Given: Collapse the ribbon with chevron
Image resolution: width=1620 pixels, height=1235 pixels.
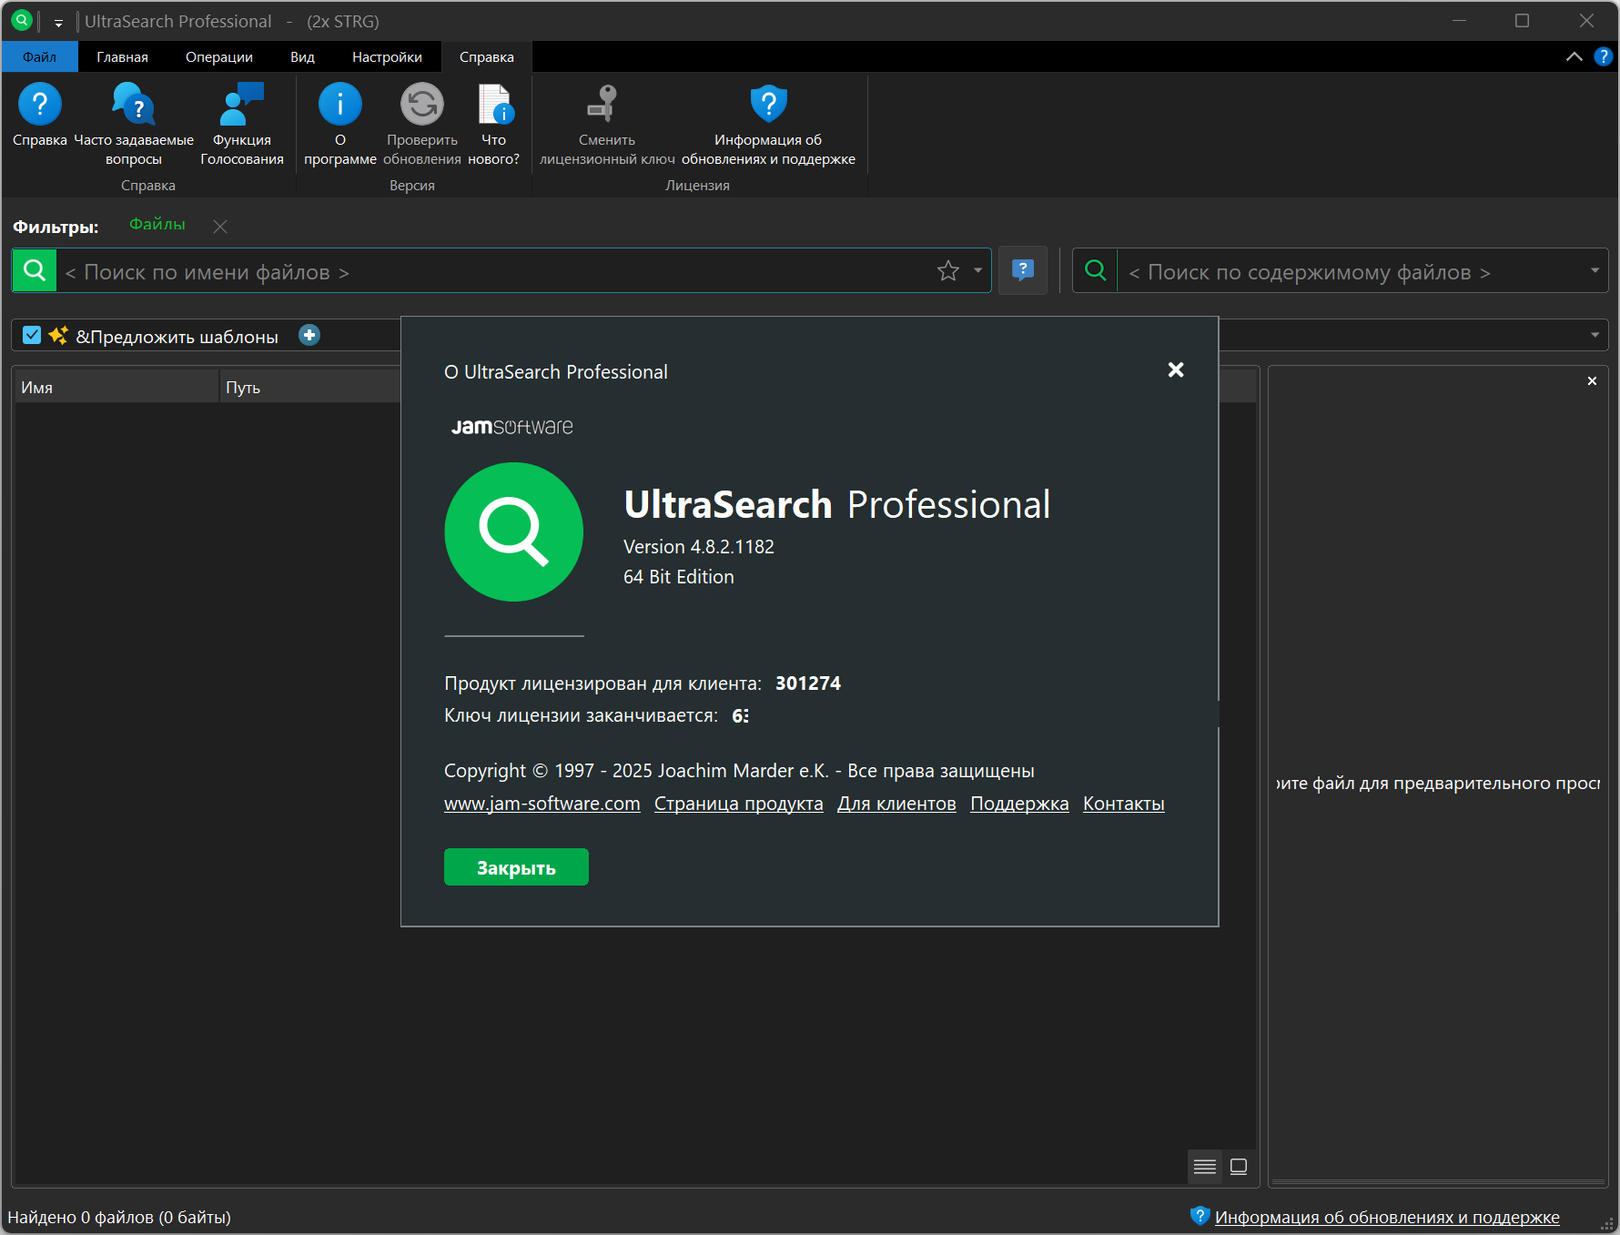Looking at the screenshot, I should point(1574,56).
